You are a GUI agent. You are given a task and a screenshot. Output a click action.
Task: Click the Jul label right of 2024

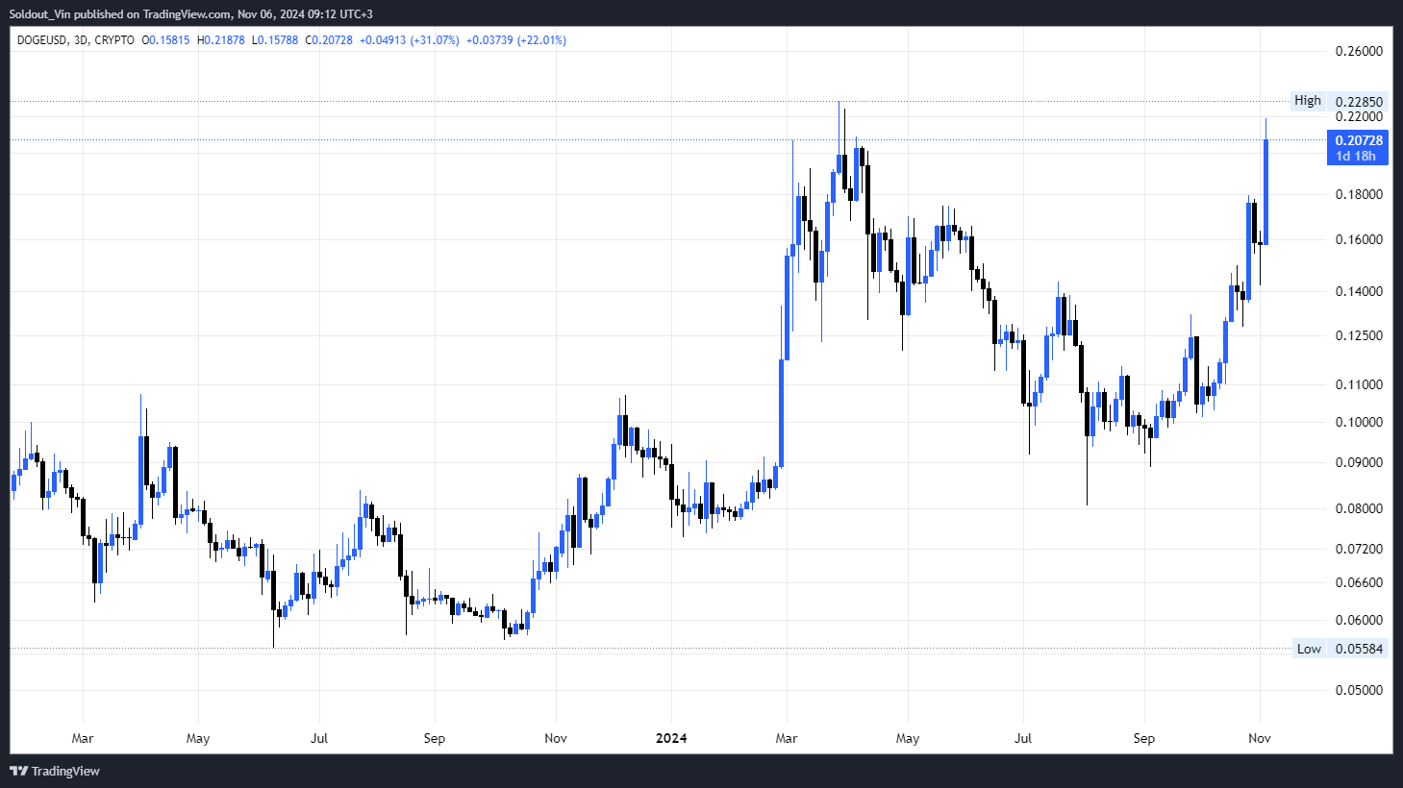point(1023,738)
